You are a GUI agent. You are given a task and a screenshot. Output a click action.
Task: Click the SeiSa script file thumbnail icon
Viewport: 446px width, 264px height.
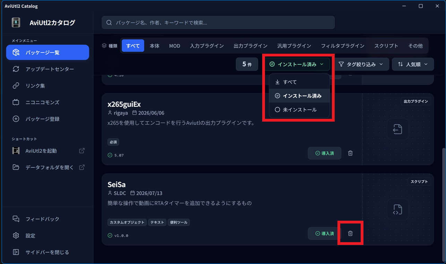398,210
